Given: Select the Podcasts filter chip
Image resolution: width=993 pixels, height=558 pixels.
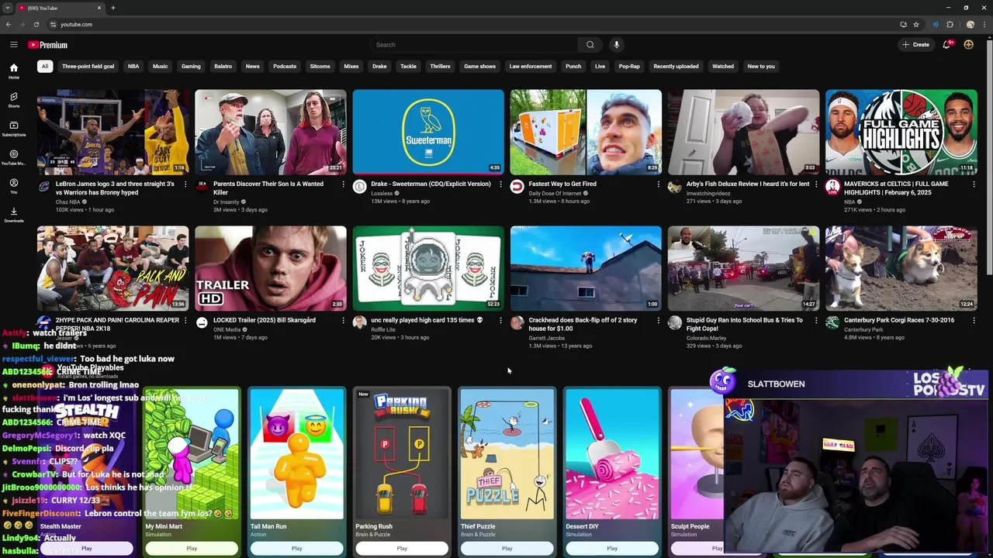Looking at the screenshot, I should pos(285,67).
